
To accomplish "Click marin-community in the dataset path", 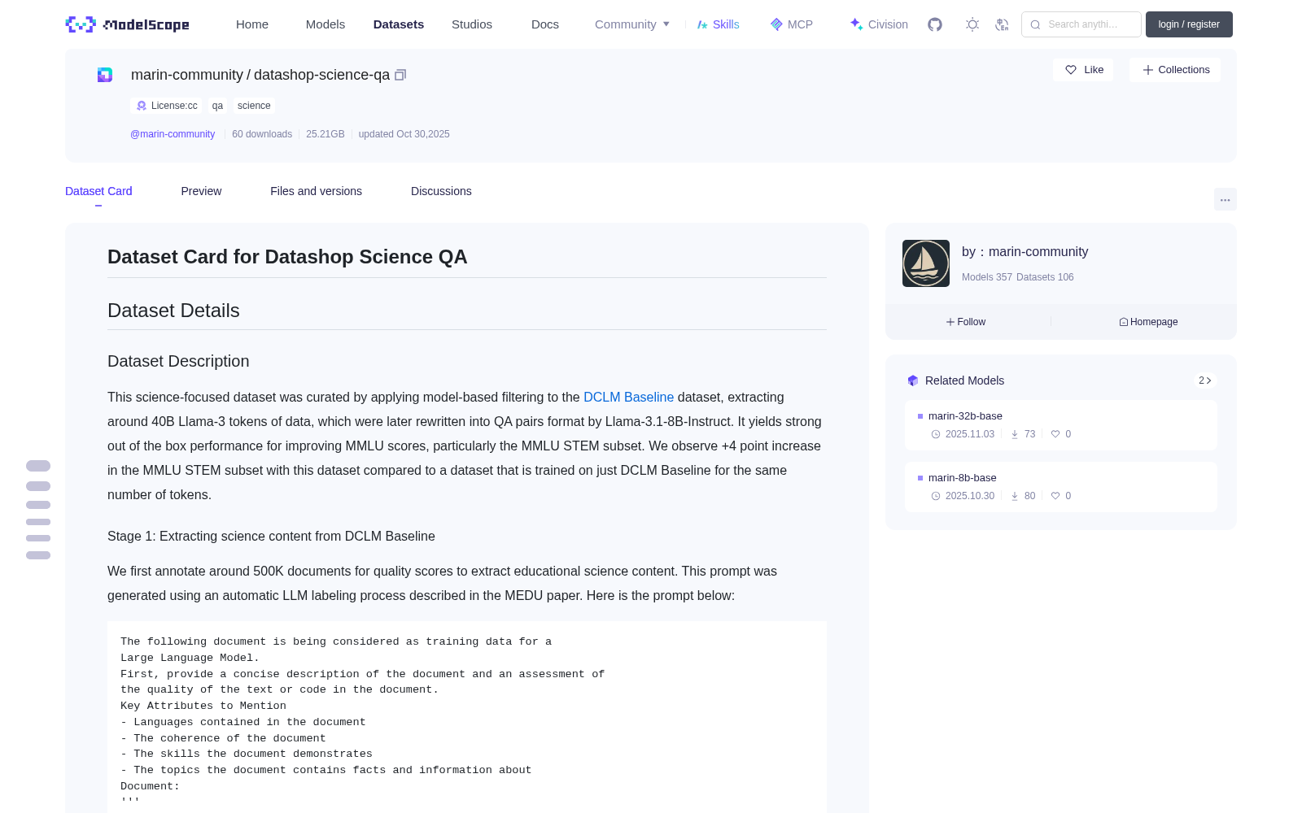I will pyautogui.click(x=187, y=75).
